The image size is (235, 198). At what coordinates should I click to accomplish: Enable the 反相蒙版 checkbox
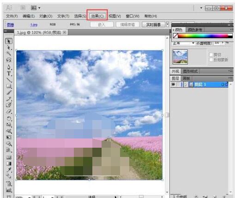pos(211,60)
